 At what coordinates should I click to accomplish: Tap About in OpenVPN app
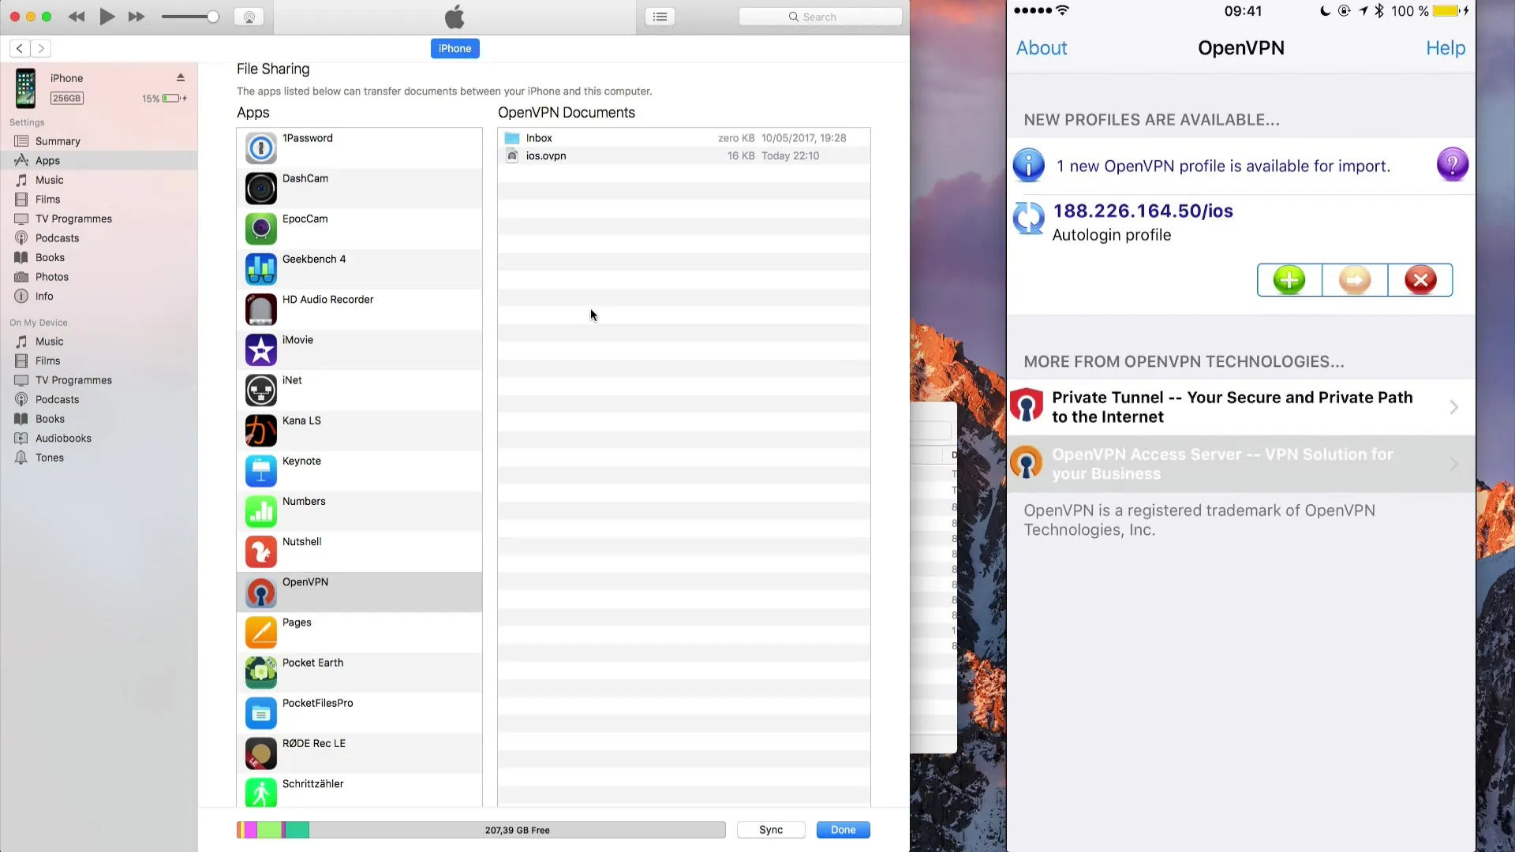click(1042, 48)
